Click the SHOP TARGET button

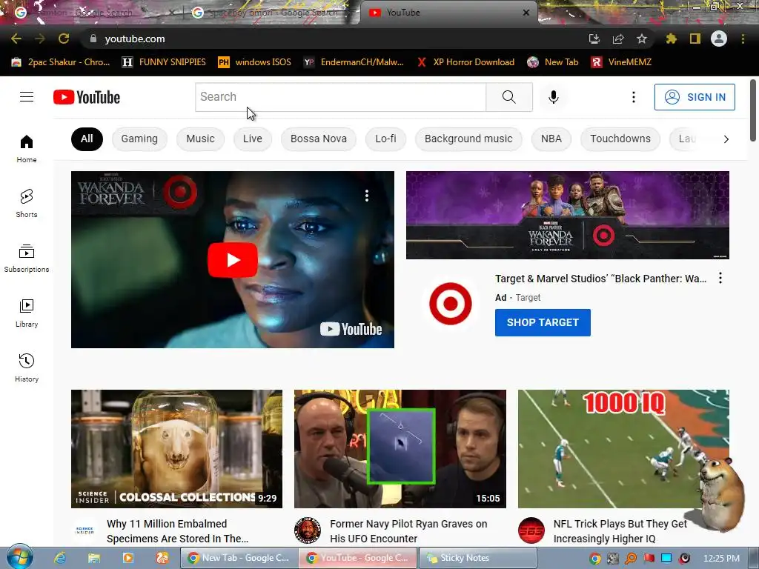pyautogui.click(x=543, y=322)
